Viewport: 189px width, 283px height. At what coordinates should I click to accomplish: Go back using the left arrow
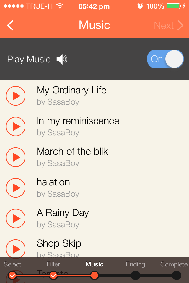point(10,25)
